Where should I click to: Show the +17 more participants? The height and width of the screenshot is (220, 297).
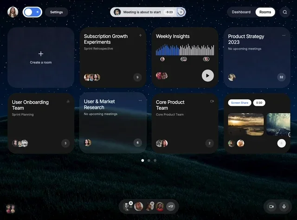click(171, 207)
